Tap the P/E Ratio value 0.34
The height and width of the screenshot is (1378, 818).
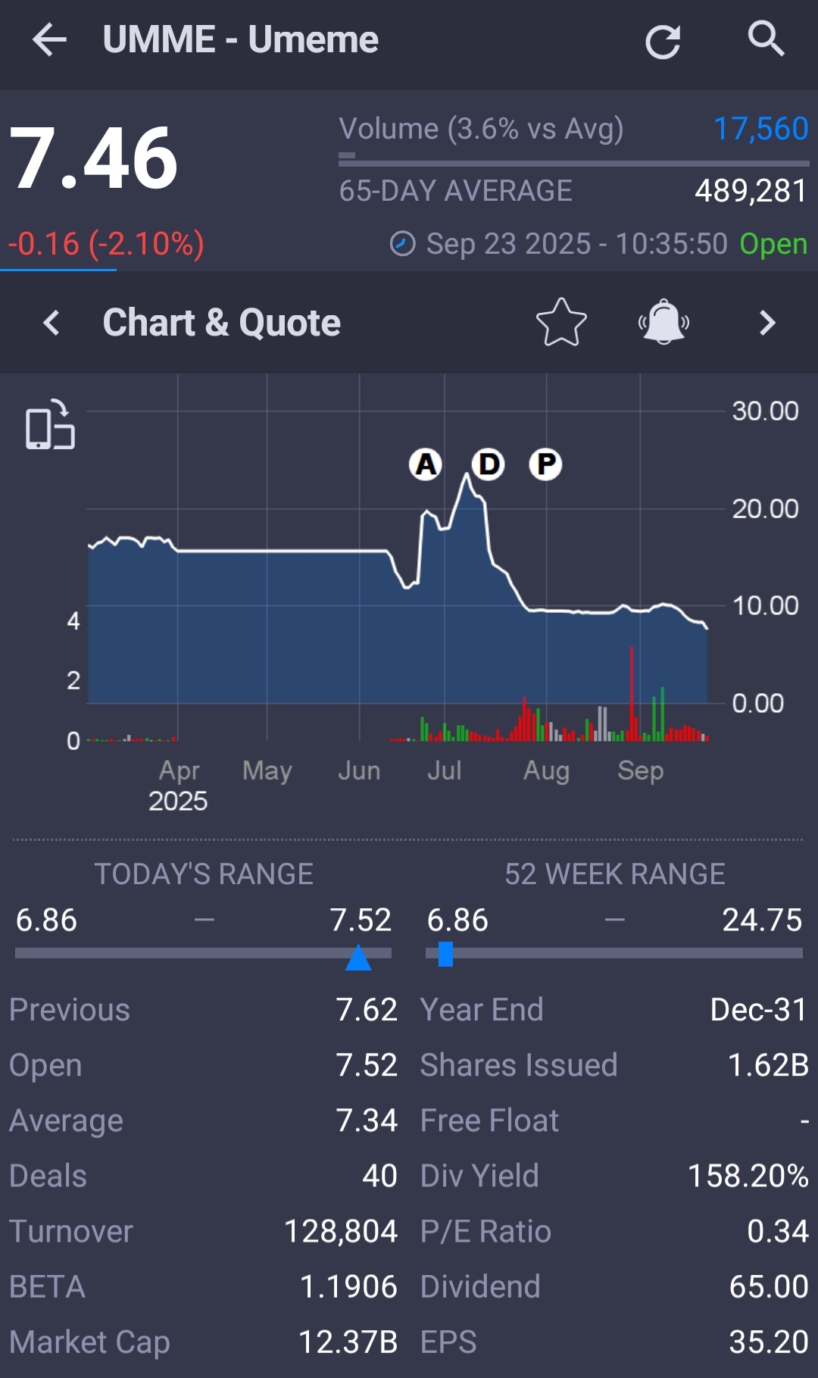coord(778,1231)
